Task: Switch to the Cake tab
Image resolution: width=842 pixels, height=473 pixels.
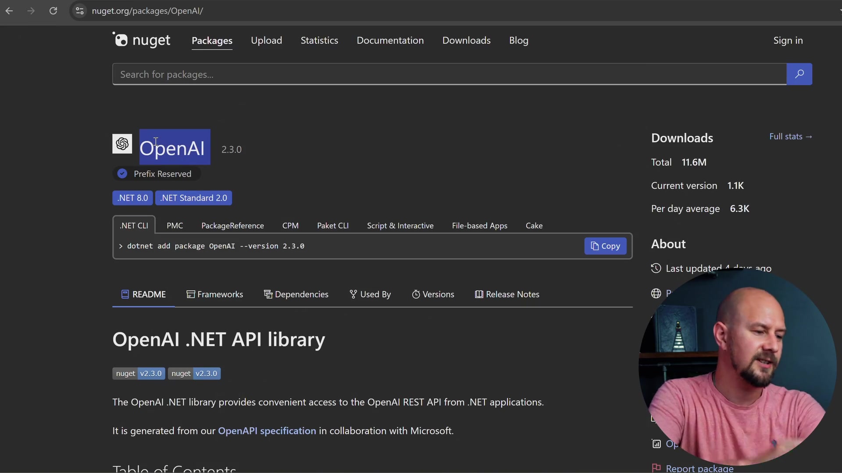Action: 534,226
